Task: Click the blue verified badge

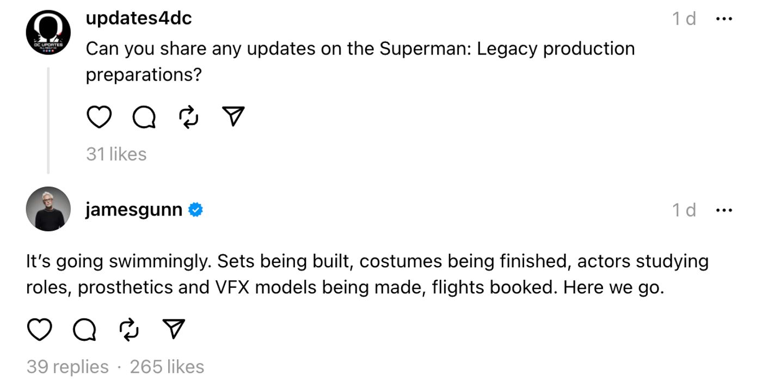Action: [x=196, y=210]
